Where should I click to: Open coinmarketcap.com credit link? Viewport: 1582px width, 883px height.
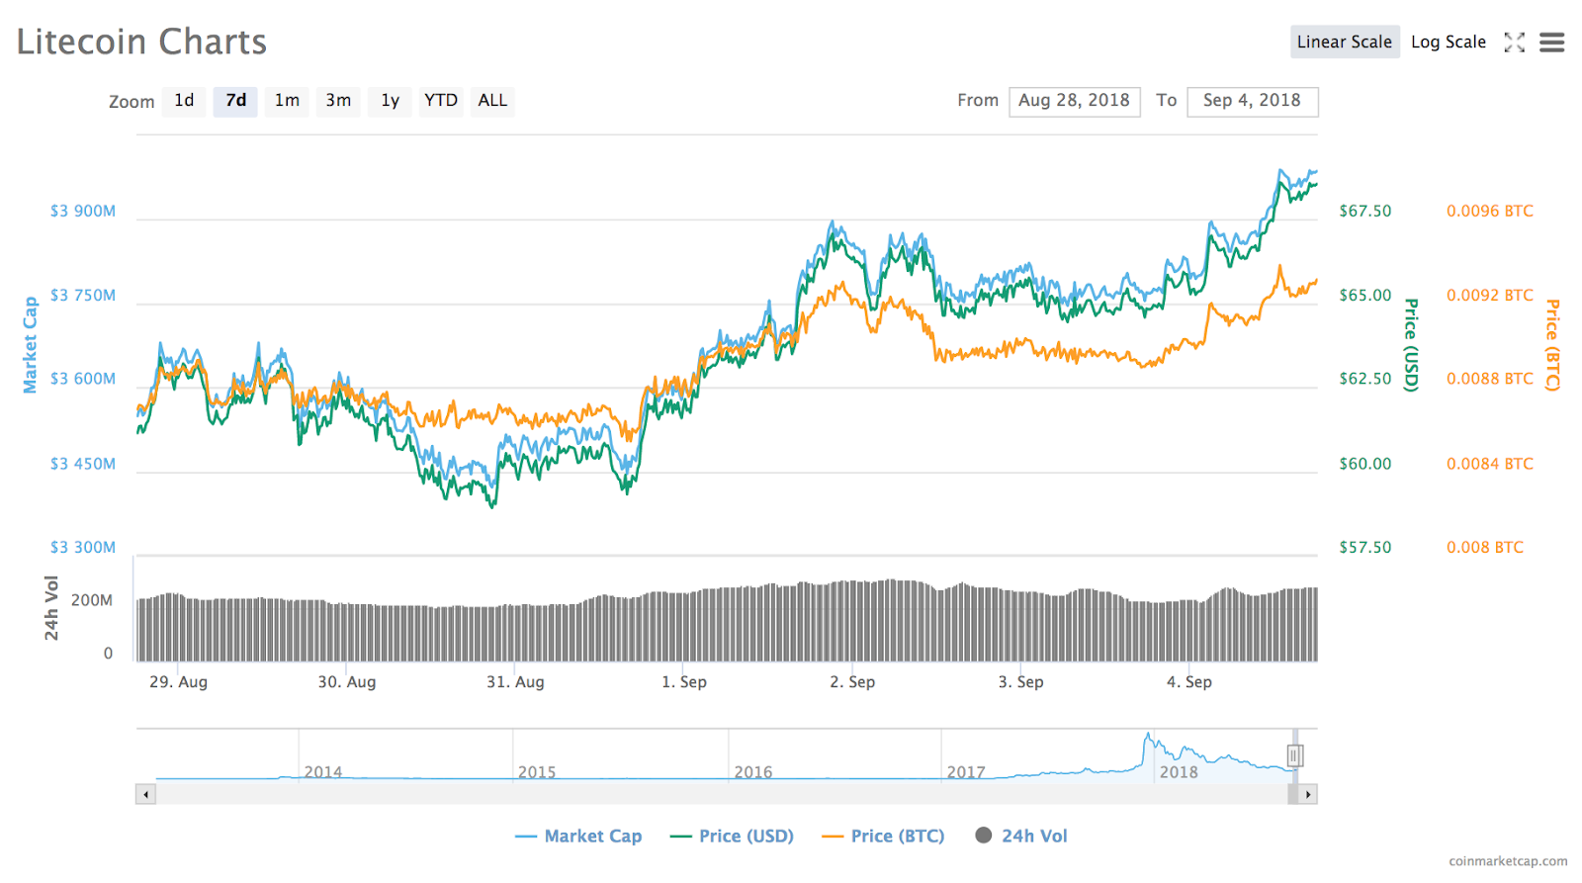pos(1508,861)
